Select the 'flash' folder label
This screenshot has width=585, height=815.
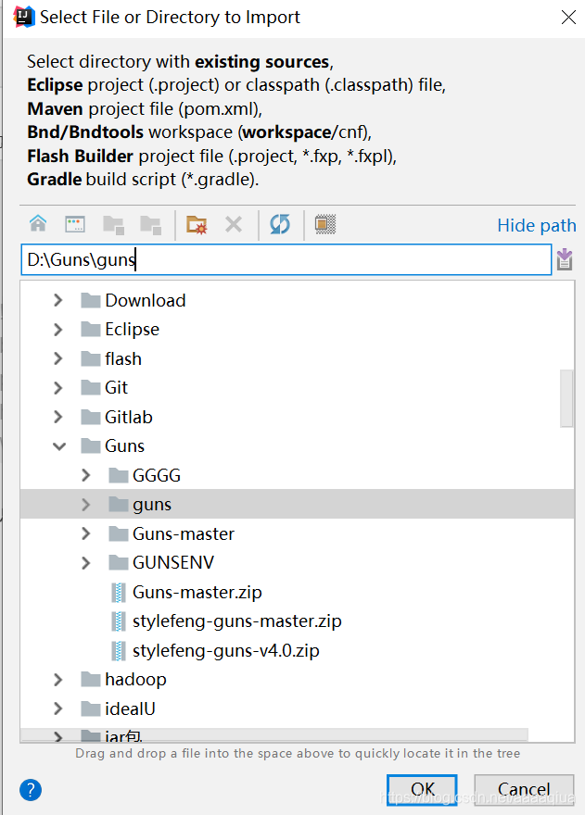click(123, 358)
